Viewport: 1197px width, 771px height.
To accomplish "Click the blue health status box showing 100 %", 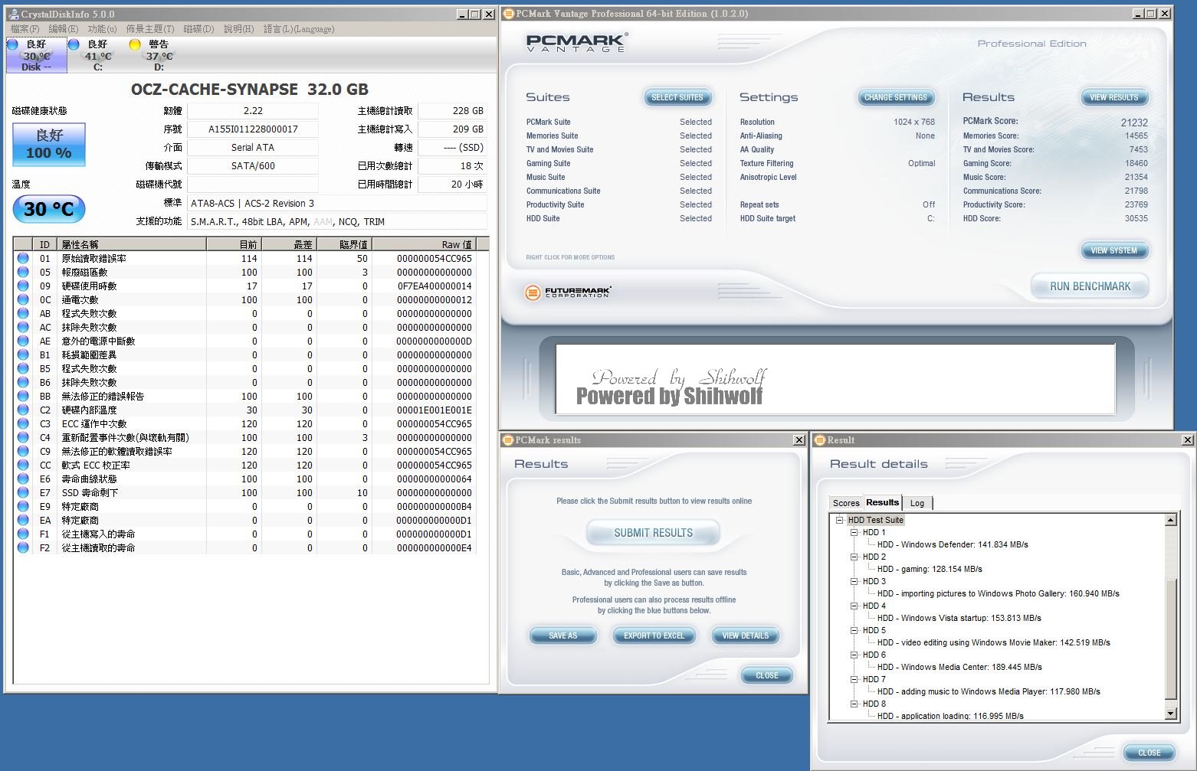I will 49,145.
